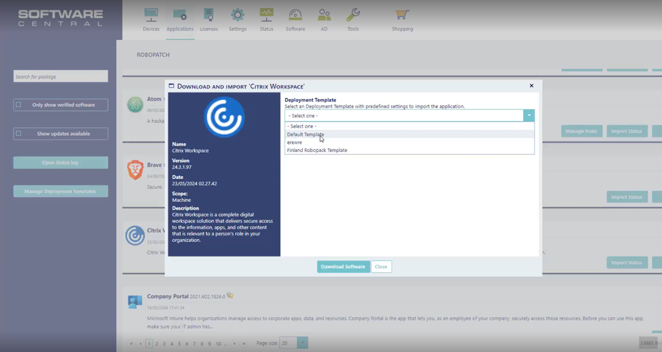
Task: Click the Page size value field
Action: (288, 342)
